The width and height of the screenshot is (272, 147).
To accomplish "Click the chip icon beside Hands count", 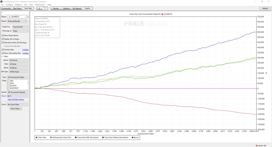I will click(256, 145).
